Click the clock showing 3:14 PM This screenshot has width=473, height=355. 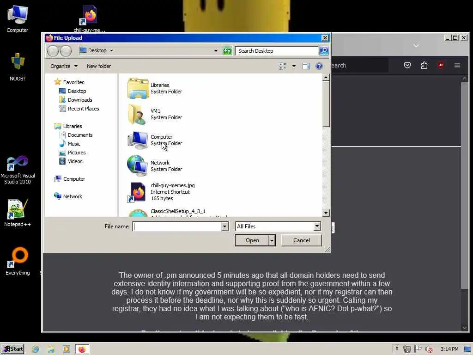[x=449, y=349]
